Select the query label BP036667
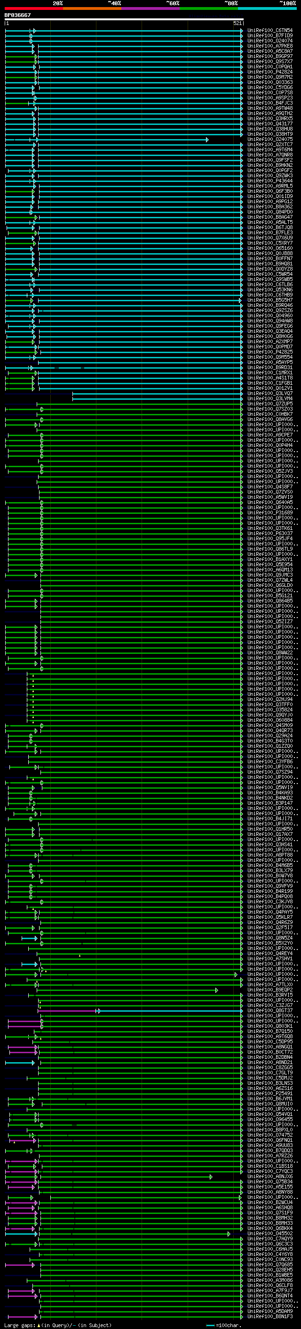301x1329 pixels. click(x=17, y=16)
